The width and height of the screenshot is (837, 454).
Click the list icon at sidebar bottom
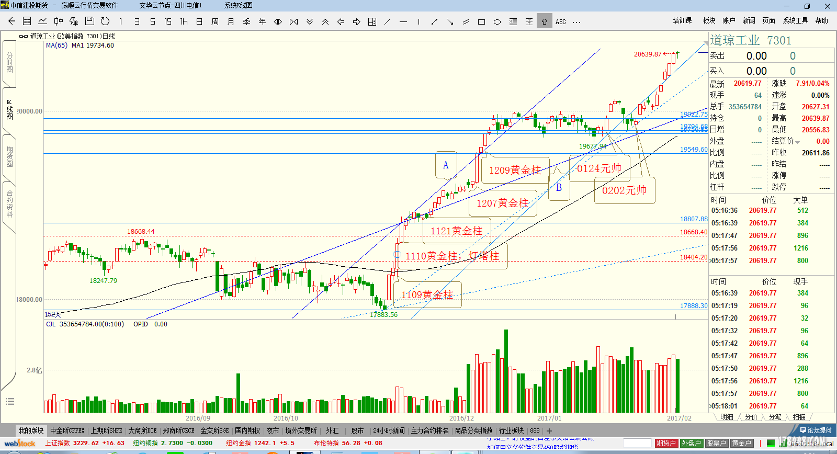[9, 402]
